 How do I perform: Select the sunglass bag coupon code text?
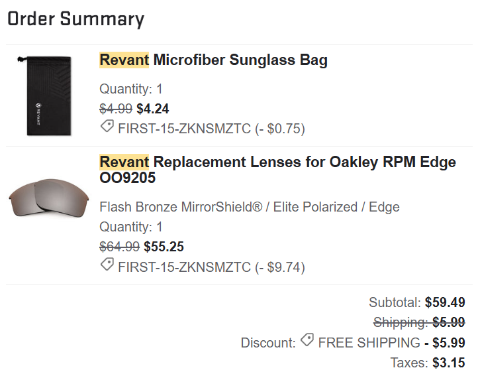tap(185, 129)
